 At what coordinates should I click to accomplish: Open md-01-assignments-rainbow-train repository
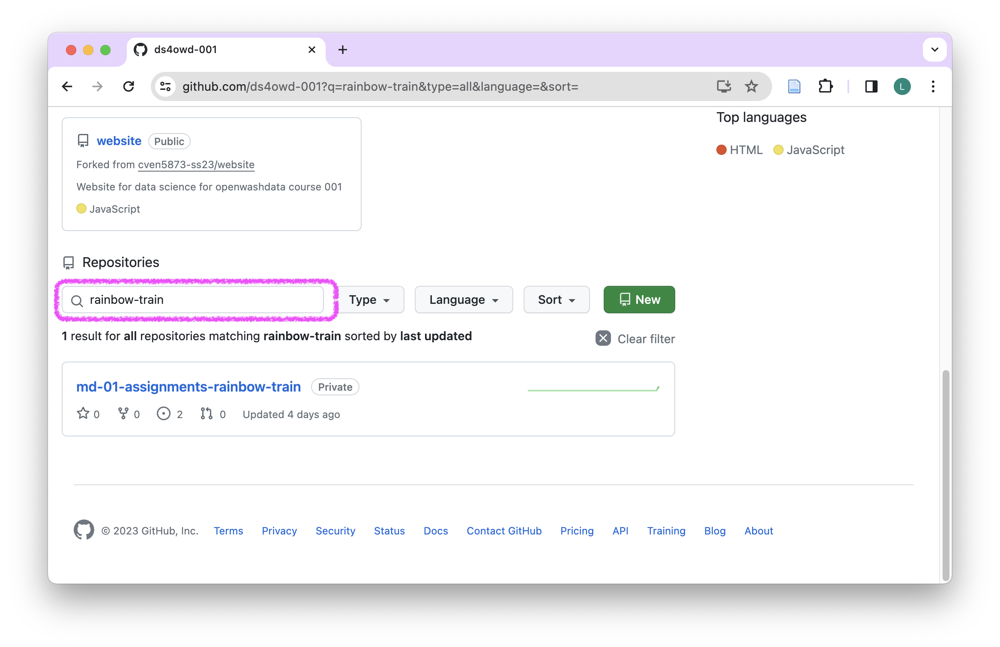(189, 387)
